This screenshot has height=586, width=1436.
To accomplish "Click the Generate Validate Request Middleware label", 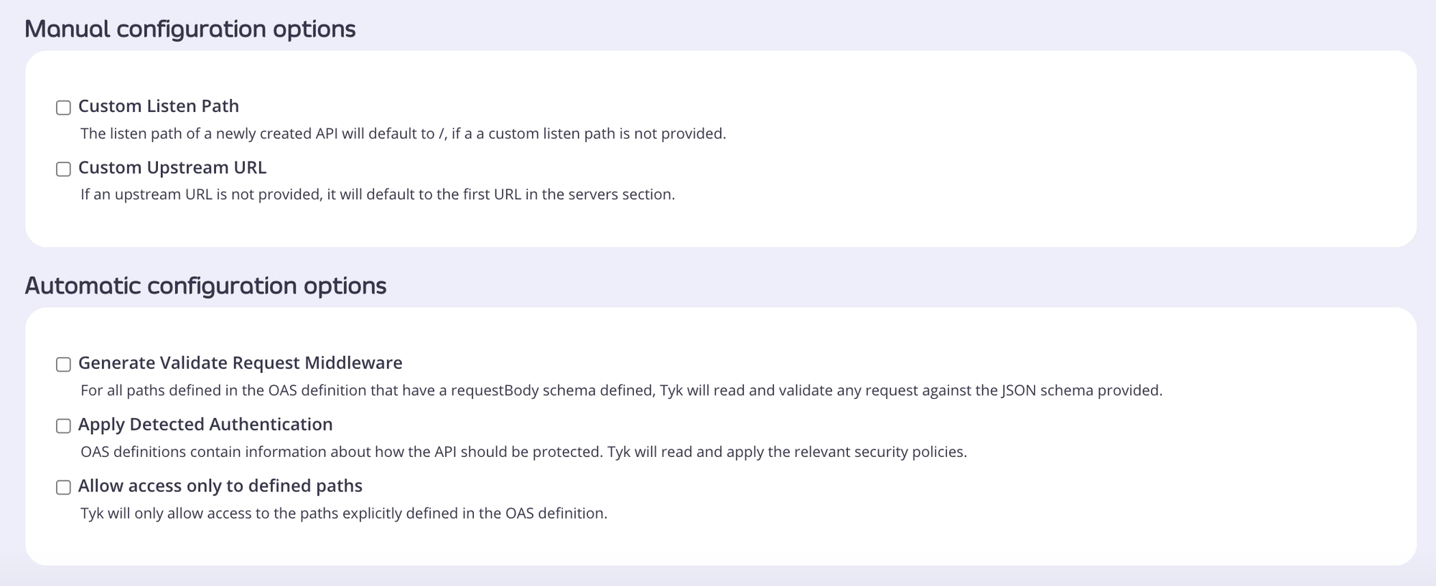I will click(241, 363).
